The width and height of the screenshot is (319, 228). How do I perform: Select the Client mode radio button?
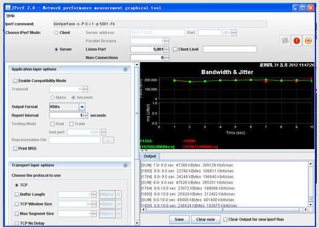click(x=56, y=33)
